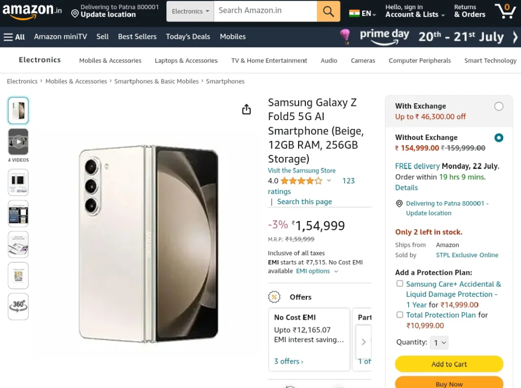Click the Add to Cart button

[449, 364]
